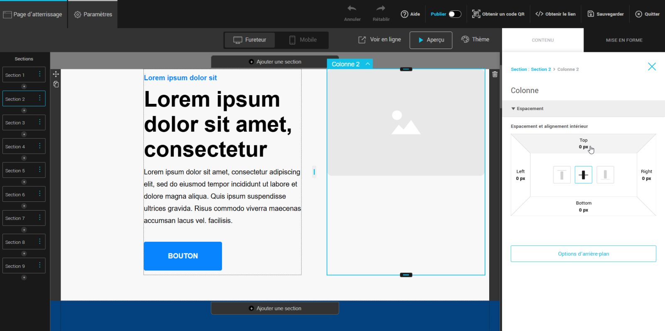Viewport: 665px width, 331px height.
Task: Open Obtenir un code QR
Action: [x=498, y=14]
